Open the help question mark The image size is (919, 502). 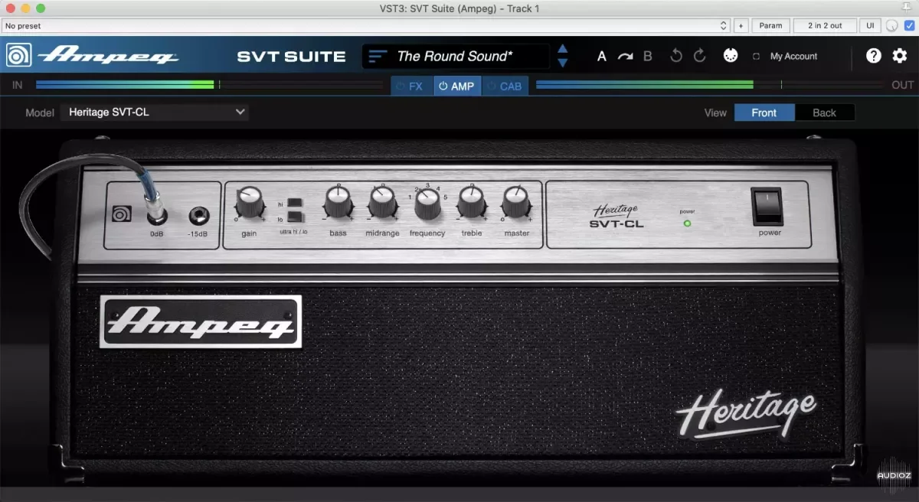click(874, 56)
